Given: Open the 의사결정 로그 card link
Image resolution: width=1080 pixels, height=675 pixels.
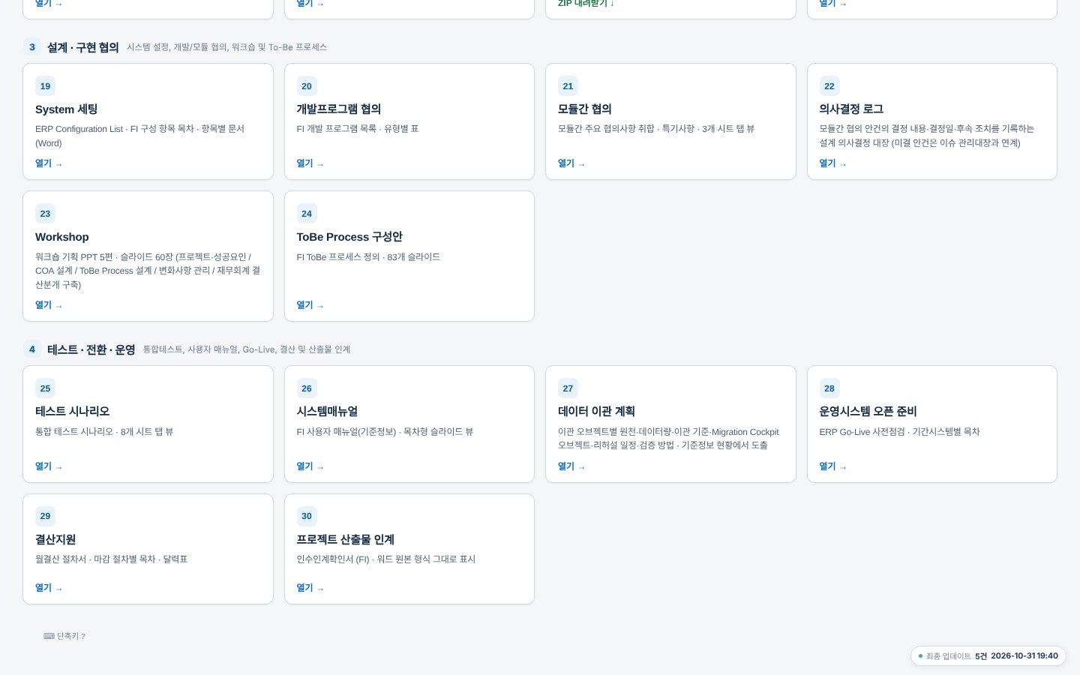Looking at the screenshot, I should (x=832, y=163).
